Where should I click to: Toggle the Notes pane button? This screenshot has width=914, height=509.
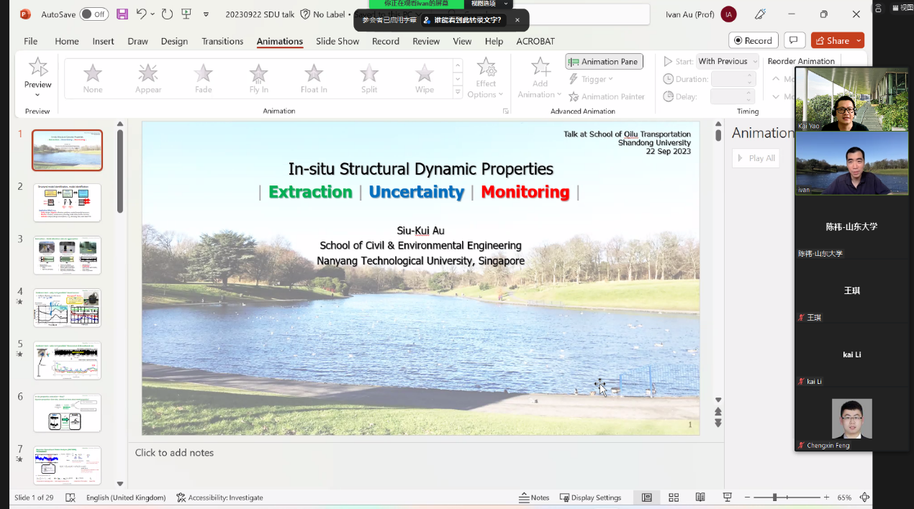pos(535,497)
